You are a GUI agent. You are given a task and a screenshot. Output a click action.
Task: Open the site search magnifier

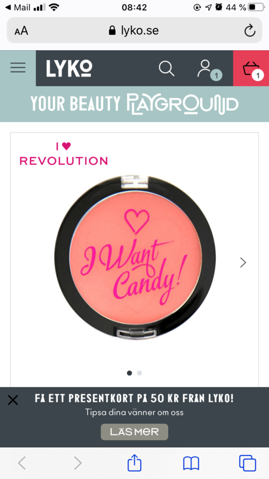167,68
